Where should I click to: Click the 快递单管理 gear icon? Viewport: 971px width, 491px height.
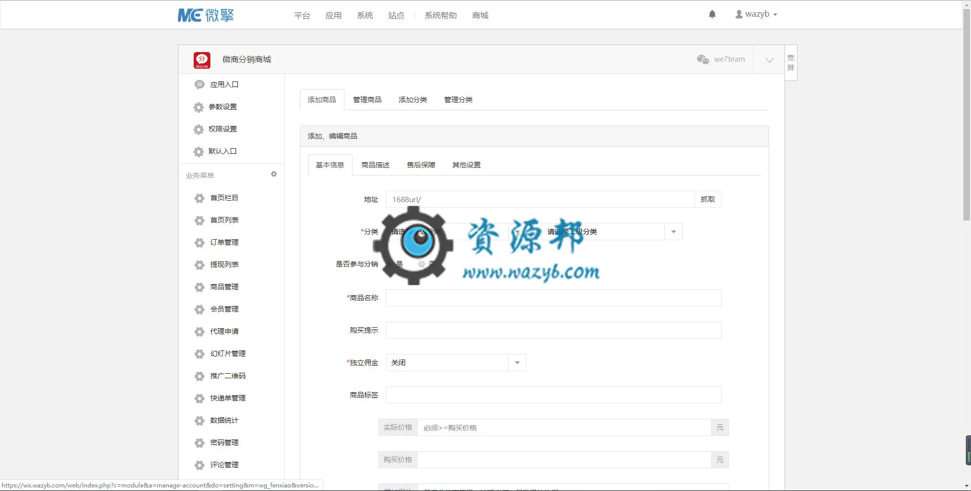click(x=200, y=398)
